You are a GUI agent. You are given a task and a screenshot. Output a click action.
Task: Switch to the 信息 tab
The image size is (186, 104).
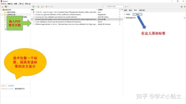[x=125, y=10]
